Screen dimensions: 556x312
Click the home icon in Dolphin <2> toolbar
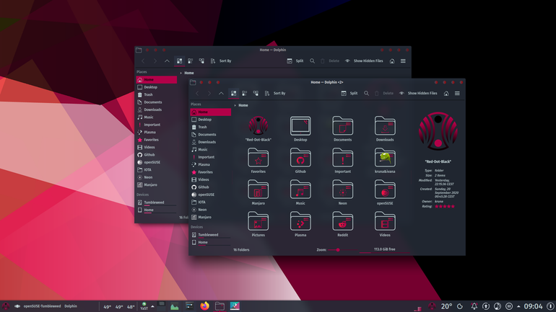(x=446, y=94)
